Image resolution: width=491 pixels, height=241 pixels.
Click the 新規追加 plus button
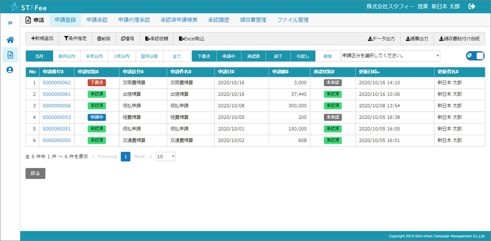click(x=42, y=39)
